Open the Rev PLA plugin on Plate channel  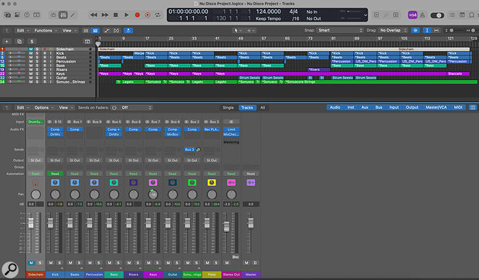[212, 130]
